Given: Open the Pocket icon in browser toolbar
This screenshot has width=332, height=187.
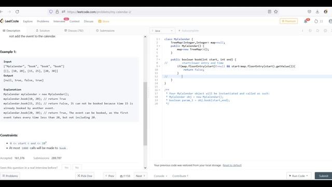Looking at the screenshot, I should (x=309, y=12).
